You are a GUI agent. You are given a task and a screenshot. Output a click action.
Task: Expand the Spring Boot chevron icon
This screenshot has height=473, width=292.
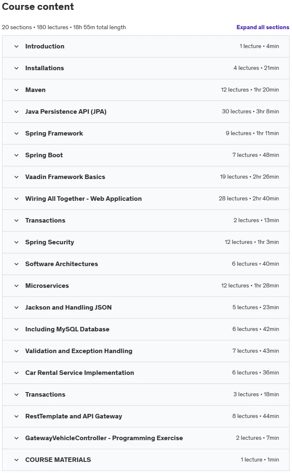[x=16, y=155]
